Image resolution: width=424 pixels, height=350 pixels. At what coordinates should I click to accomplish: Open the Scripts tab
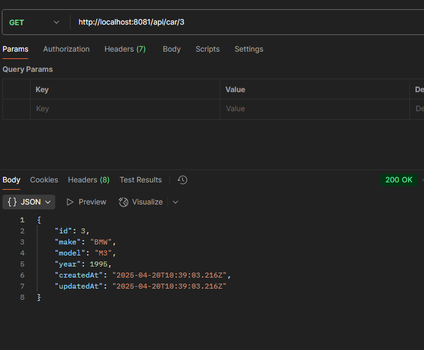207,49
